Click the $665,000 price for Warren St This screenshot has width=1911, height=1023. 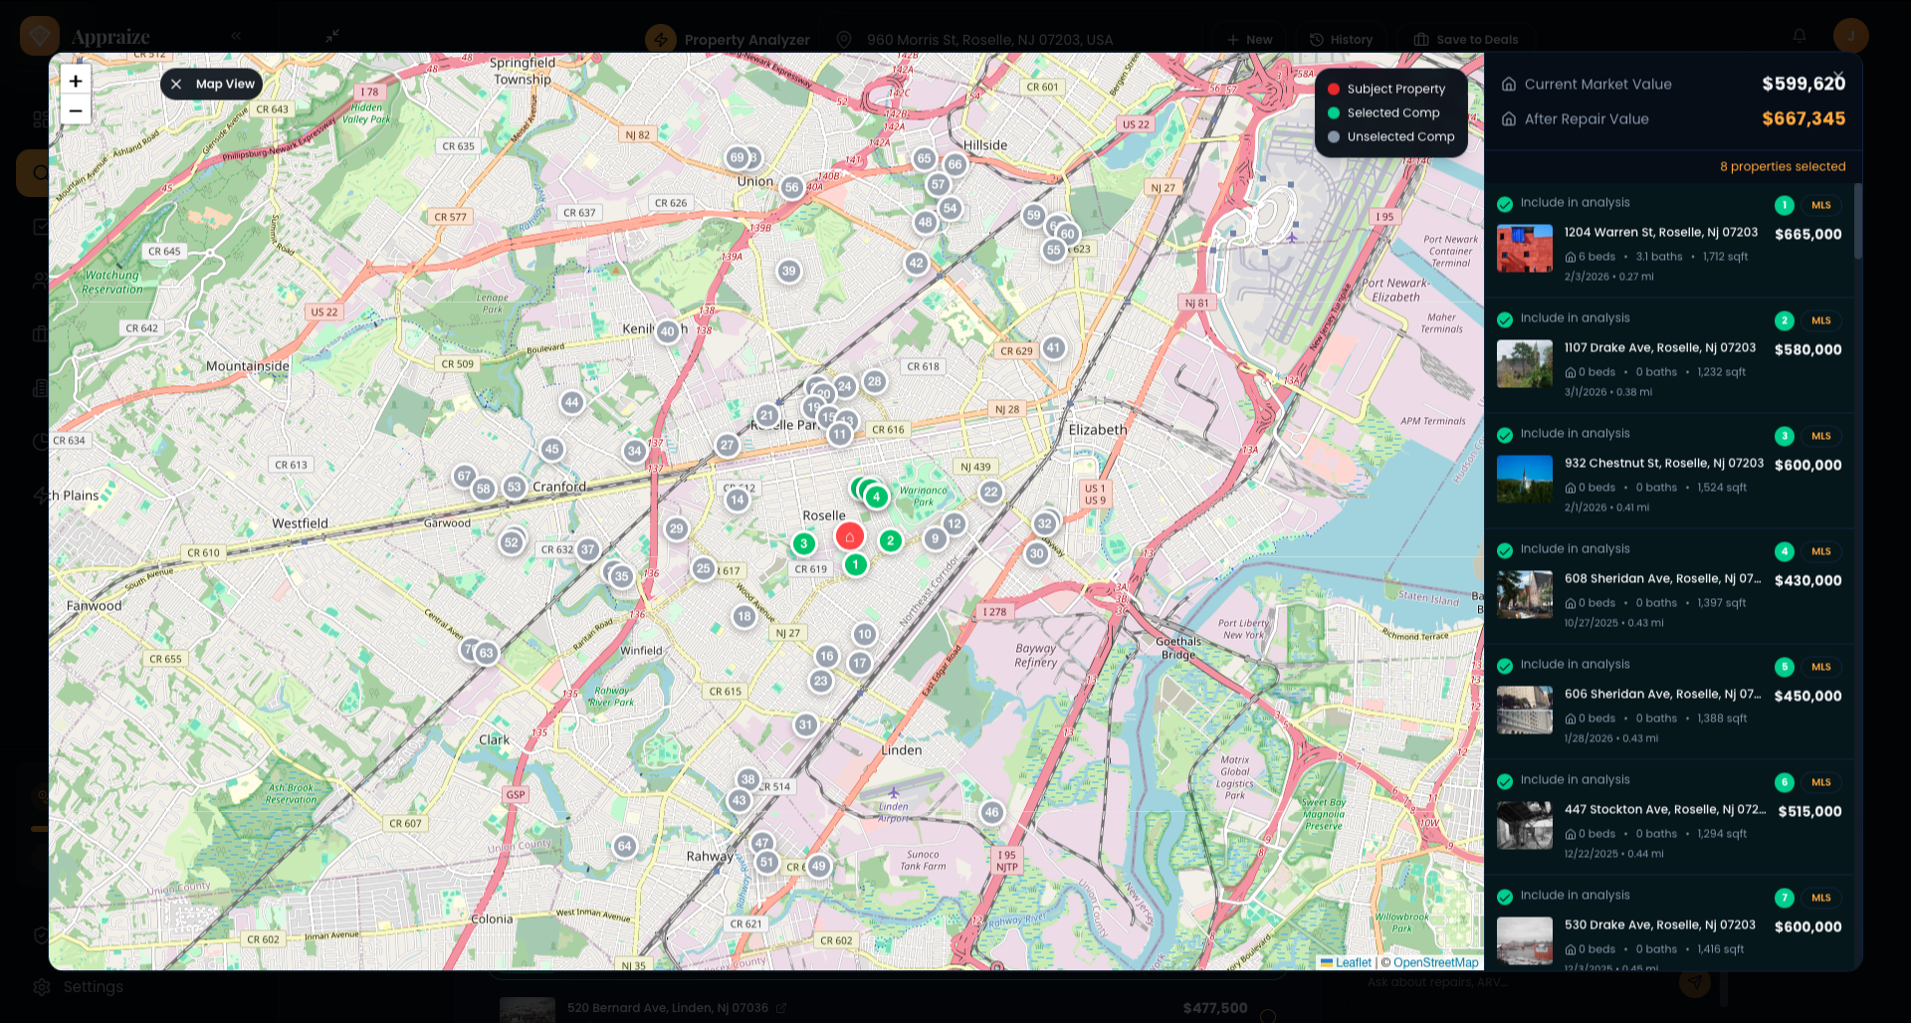point(1808,234)
